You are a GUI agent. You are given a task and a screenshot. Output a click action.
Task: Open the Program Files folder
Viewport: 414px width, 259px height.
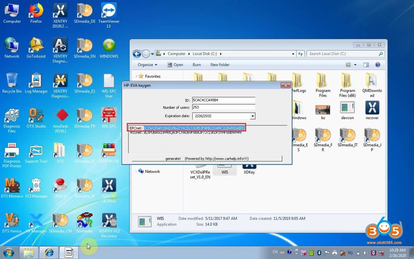[322, 85]
